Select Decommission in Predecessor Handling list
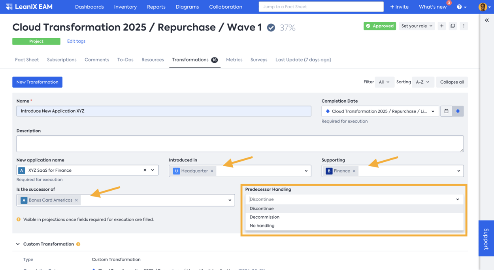This screenshot has height=270, width=494. 264,217
